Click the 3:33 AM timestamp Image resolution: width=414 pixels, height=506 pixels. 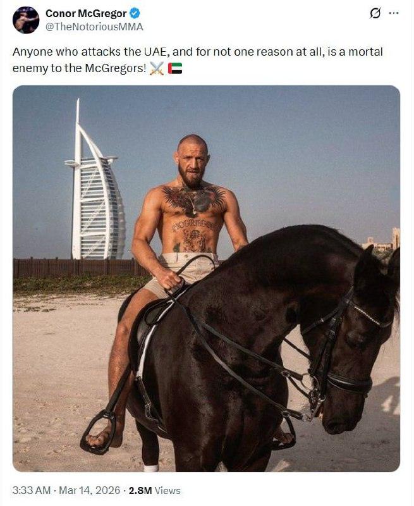[x=32, y=491]
